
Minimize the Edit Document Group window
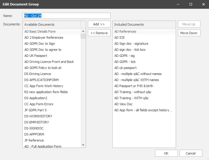[178, 4]
